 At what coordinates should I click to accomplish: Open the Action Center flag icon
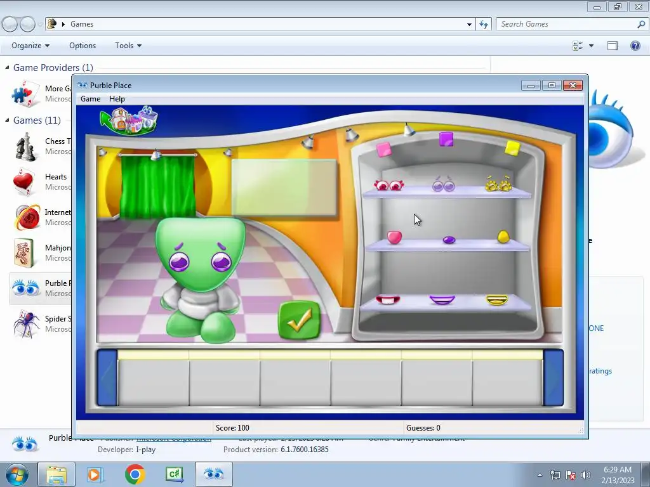click(x=571, y=475)
